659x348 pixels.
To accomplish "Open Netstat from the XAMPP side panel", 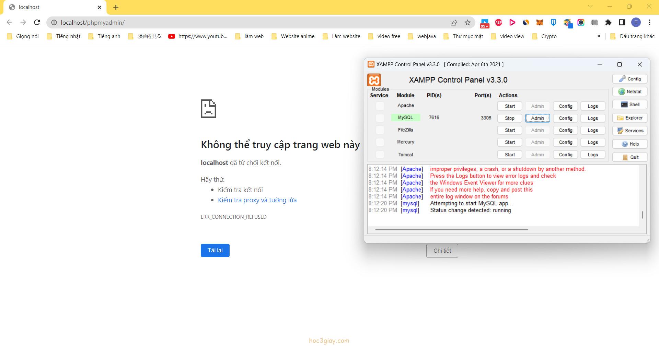I will [x=630, y=92].
